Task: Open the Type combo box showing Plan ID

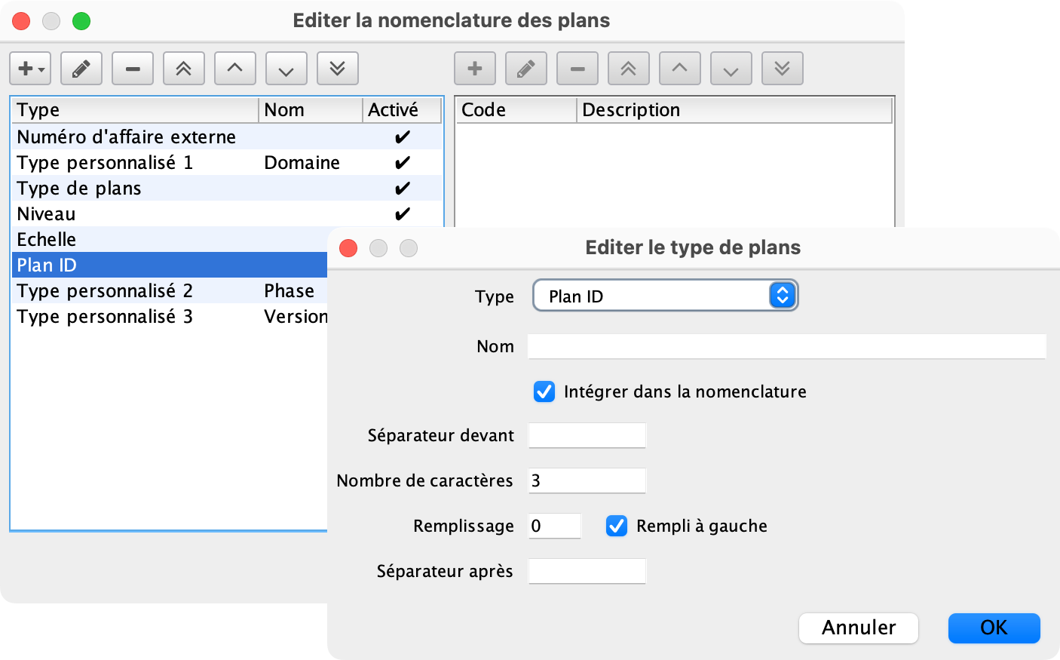Action: pyautogui.click(x=665, y=296)
